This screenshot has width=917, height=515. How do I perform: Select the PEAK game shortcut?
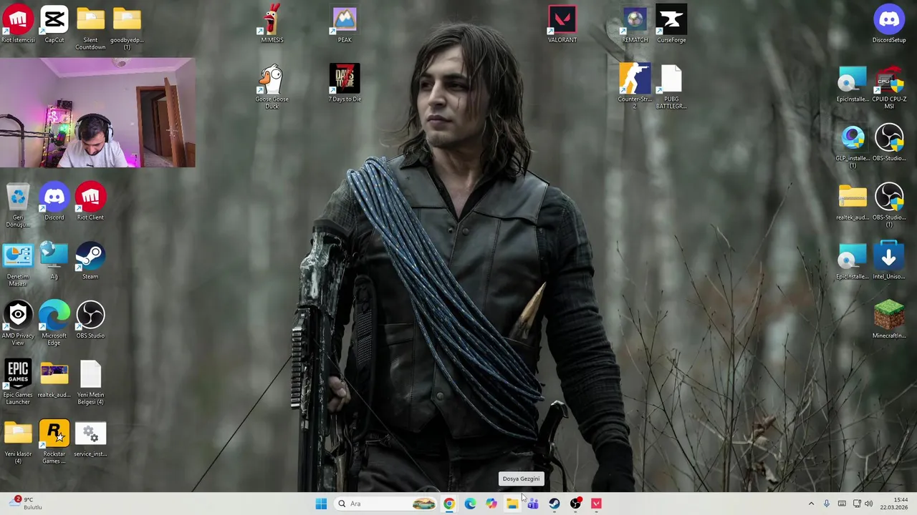click(x=345, y=24)
